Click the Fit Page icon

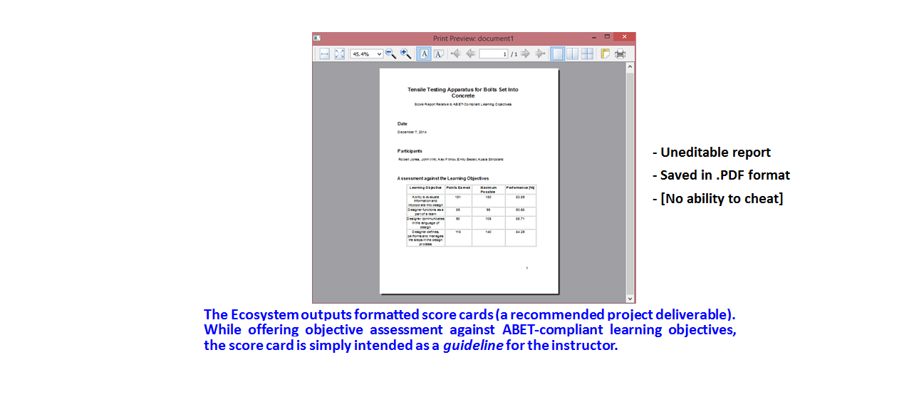click(340, 54)
